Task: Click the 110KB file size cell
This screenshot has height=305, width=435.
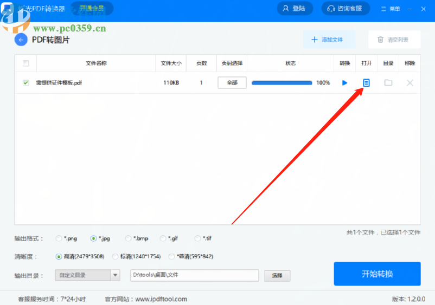Action: (171, 82)
